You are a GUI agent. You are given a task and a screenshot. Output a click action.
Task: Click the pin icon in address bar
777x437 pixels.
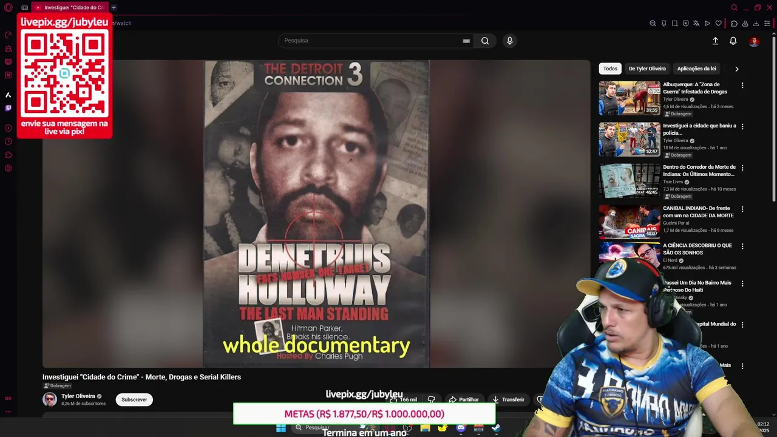[663, 23]
